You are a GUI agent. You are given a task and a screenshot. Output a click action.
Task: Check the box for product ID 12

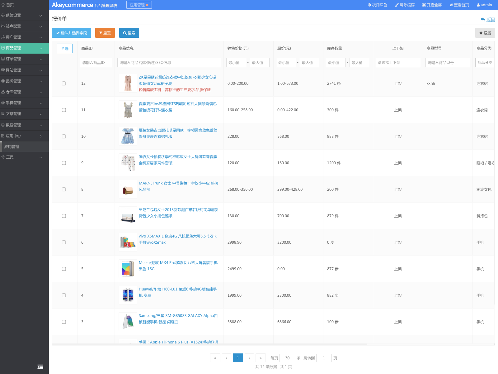coord(64,84)
